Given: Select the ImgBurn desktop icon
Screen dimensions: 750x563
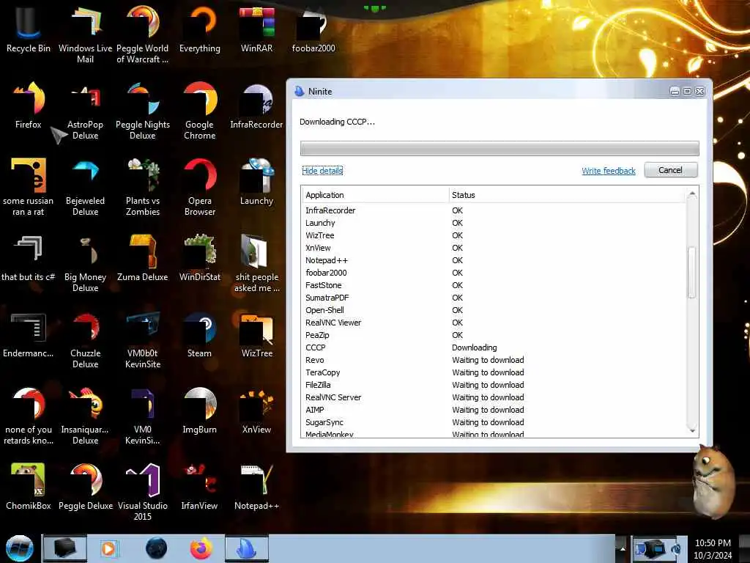Looking at the screenshot, I should click(199, 410).
